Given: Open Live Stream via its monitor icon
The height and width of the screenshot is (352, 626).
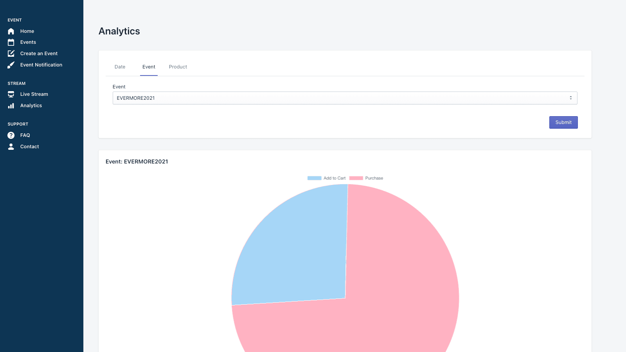Looking at the screenshot, I should (11, 94).
